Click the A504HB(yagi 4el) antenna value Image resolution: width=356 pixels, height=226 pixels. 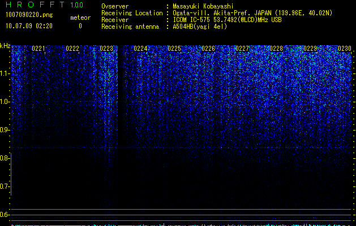tap(200, 27)
